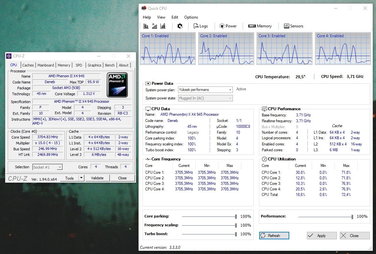Open the View menu in Quick CPU
376x254 pixels.
(x=161, y=17)
